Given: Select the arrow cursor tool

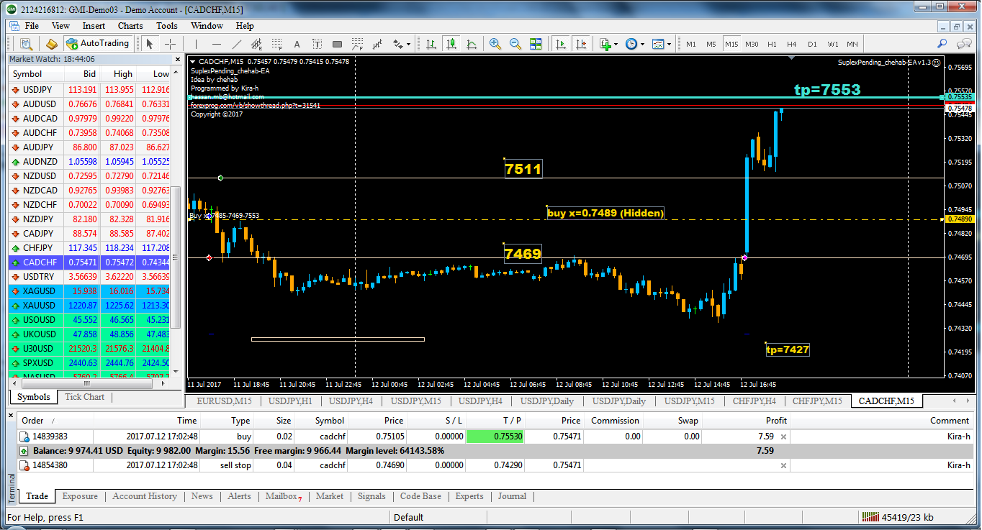Looking at the screenshot, I should tap(150, 44).
